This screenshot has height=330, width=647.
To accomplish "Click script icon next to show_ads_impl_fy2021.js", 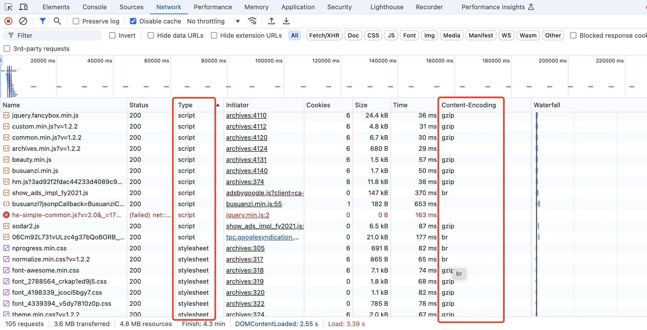I will (x=6, y=193).
